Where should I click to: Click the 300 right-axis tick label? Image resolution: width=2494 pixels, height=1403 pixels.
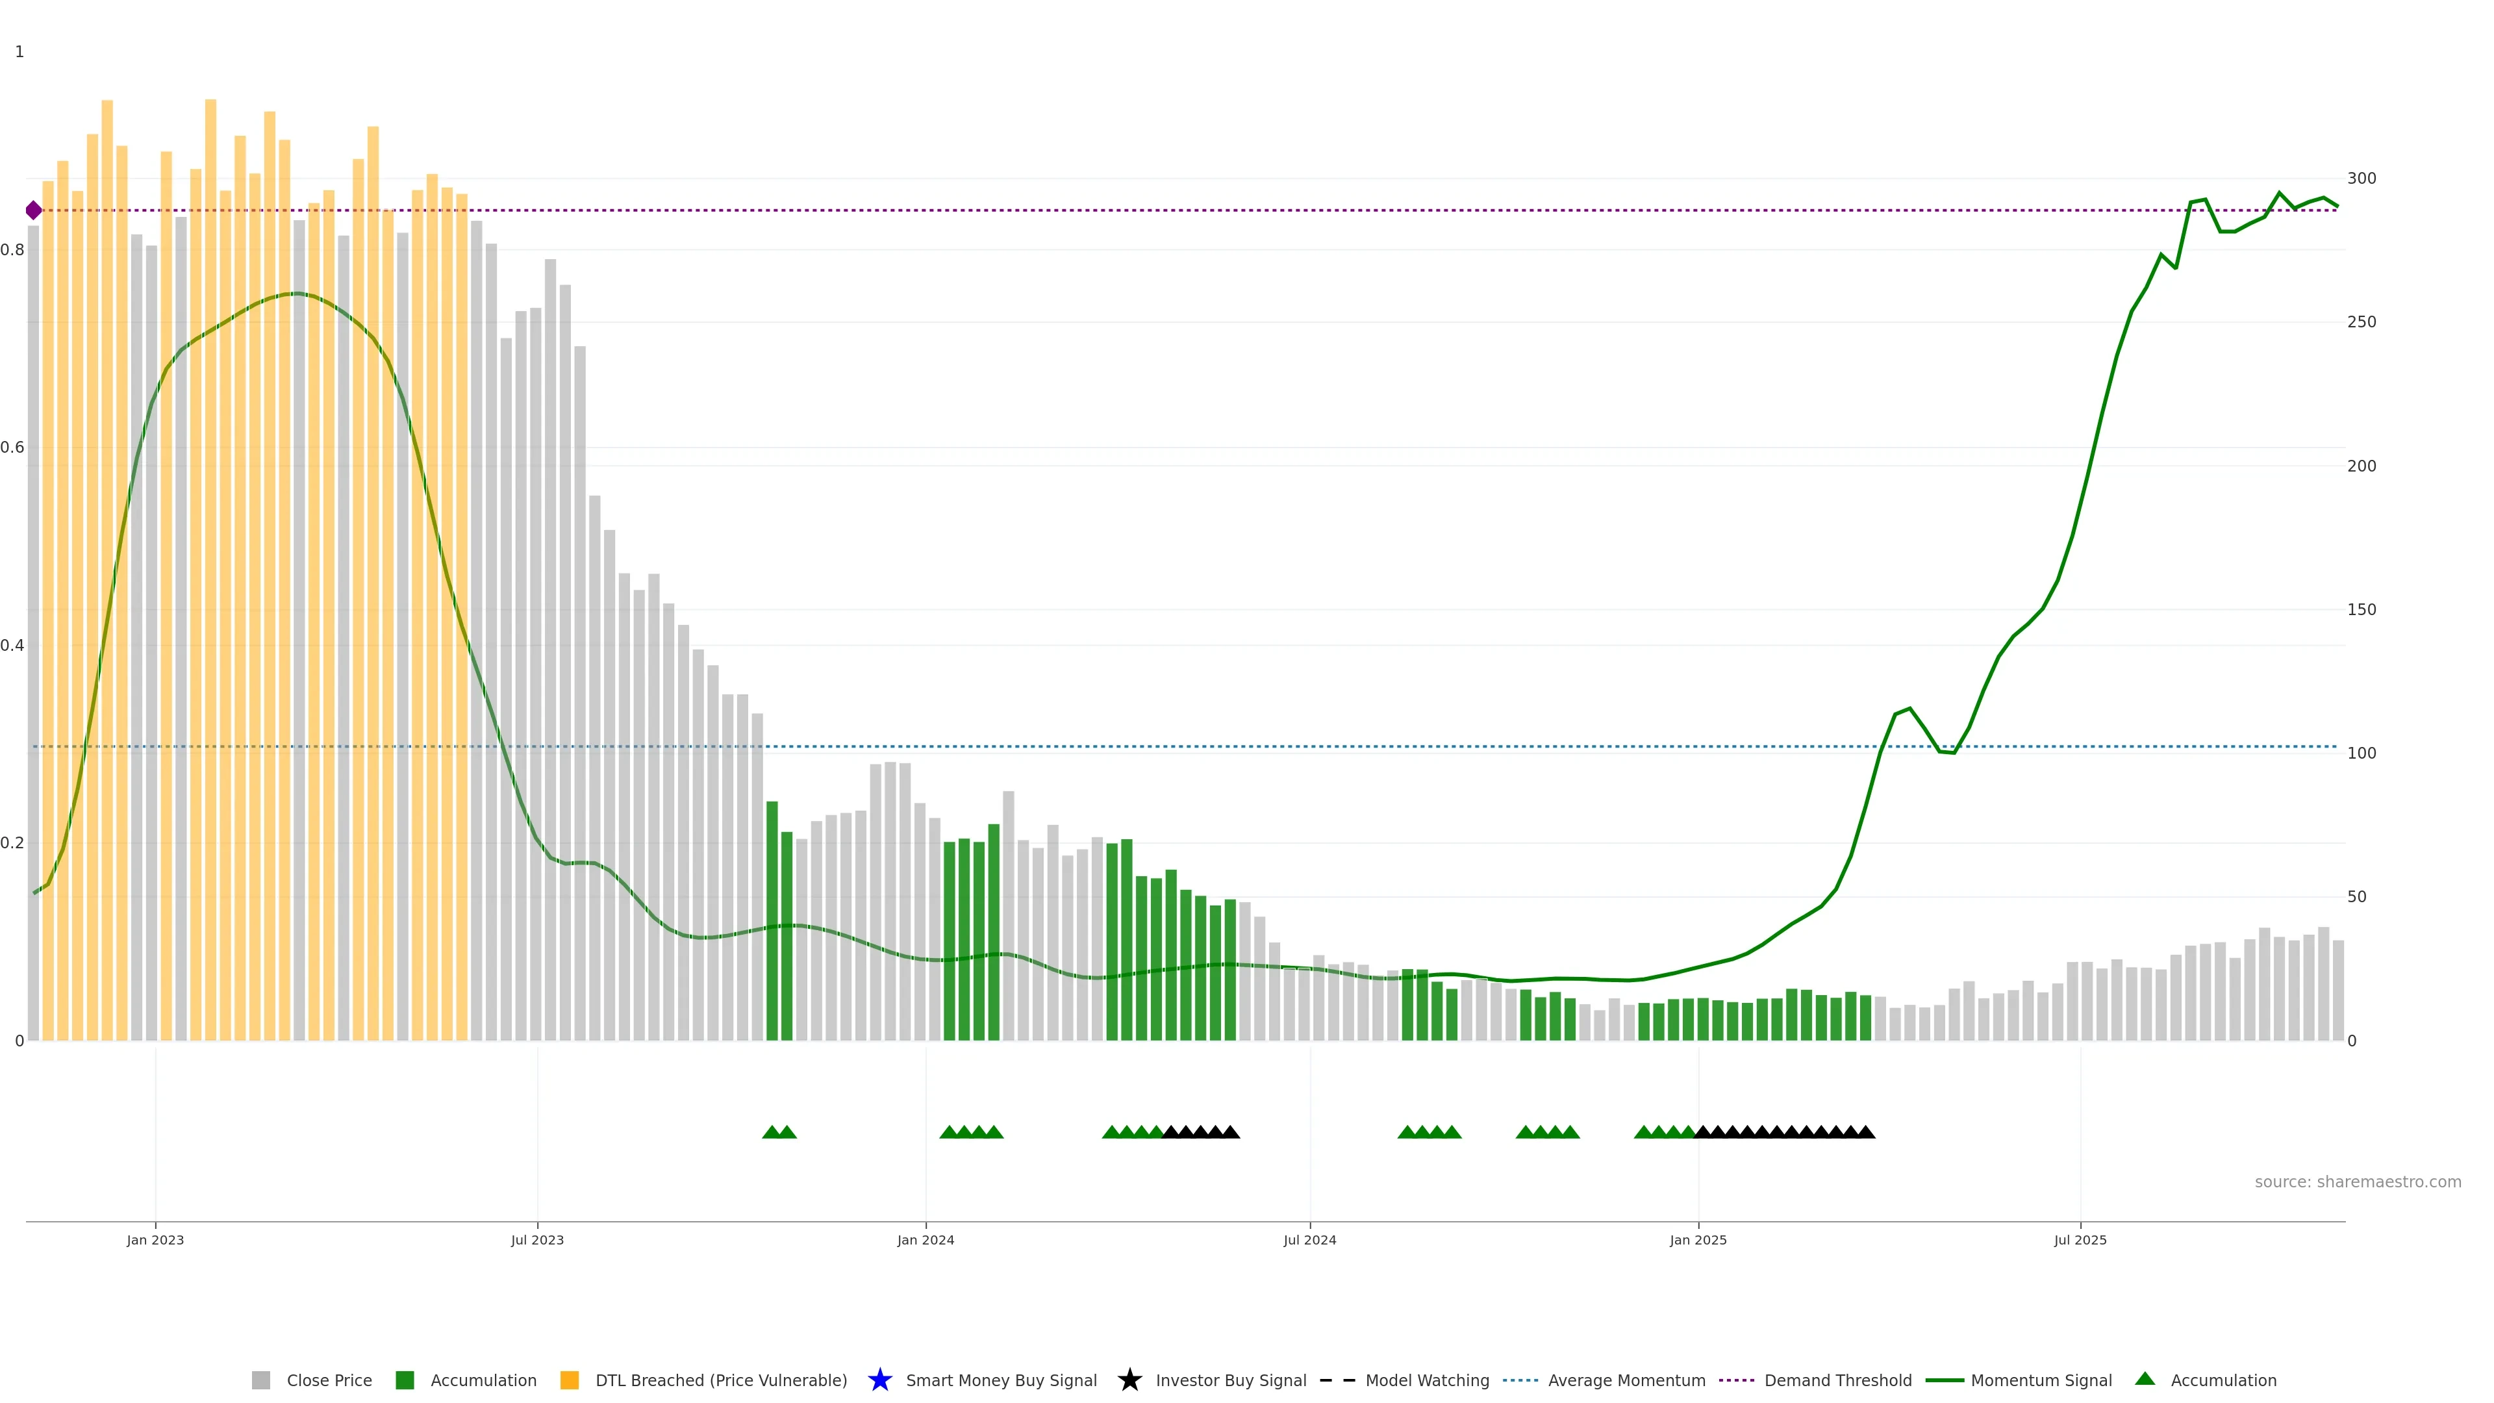2362,178
